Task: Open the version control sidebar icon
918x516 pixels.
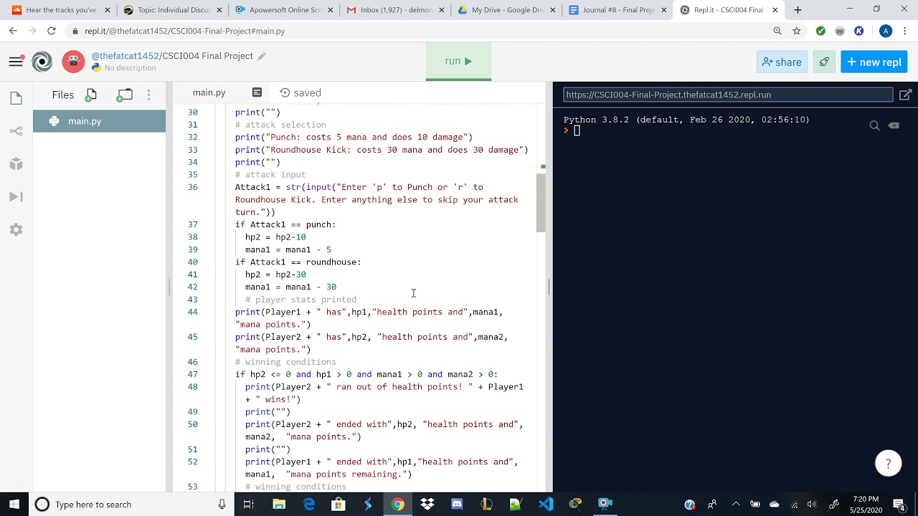Action: (16, 131)
